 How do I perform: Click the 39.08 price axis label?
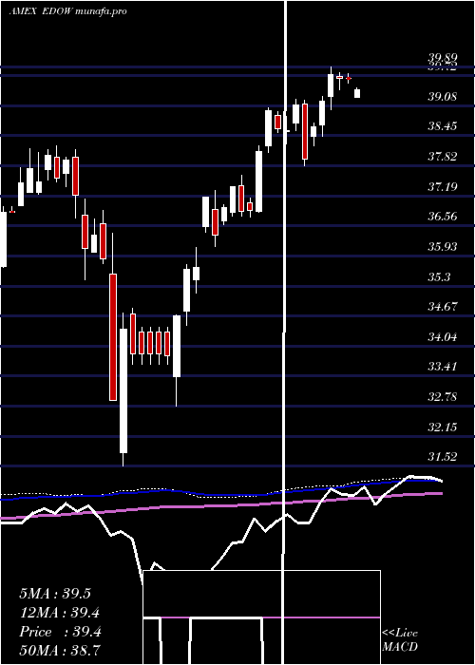[x=442, y=96]
